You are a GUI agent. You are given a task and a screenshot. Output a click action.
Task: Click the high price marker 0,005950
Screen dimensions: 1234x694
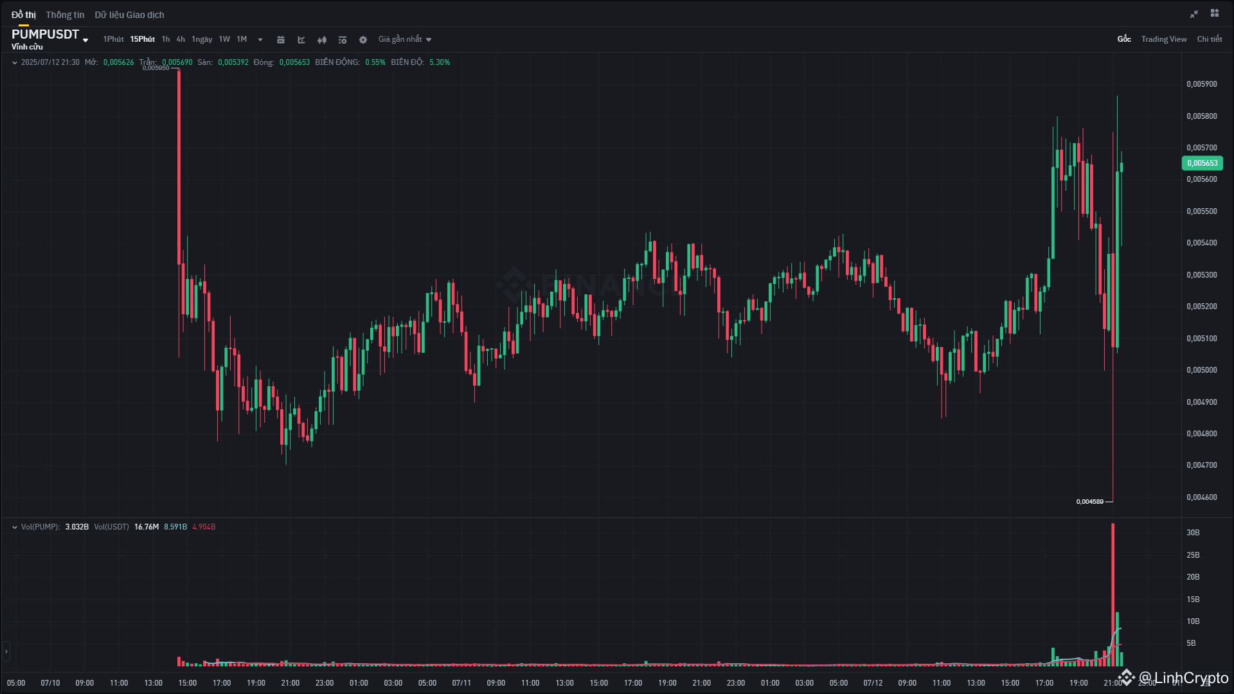pos(156,68)
